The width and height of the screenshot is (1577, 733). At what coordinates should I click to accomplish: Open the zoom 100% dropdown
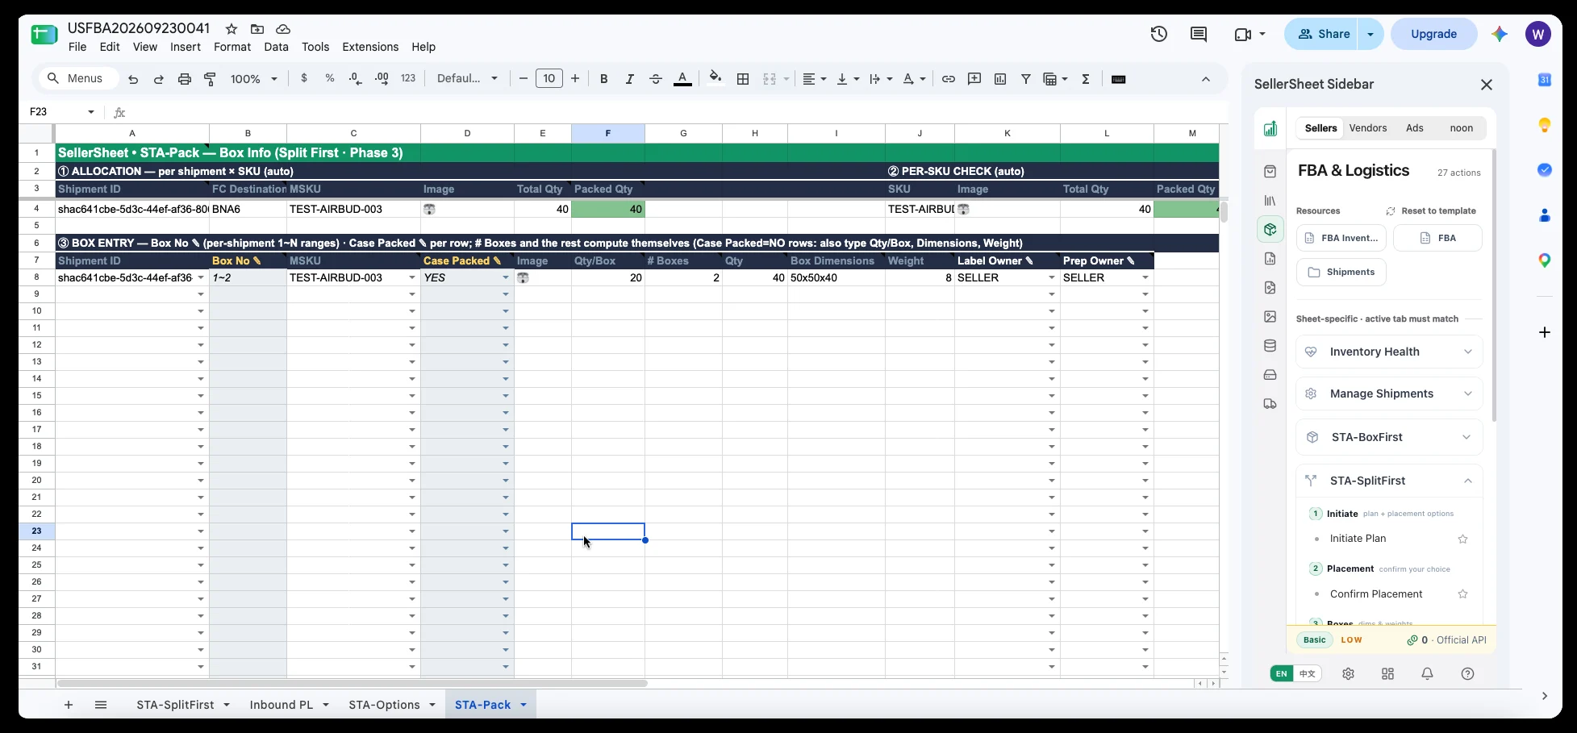254,79
